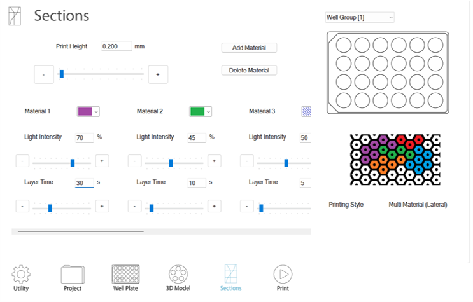Increase Material 2 Light Intensity

pyautogui.click(x=214, y=161)
